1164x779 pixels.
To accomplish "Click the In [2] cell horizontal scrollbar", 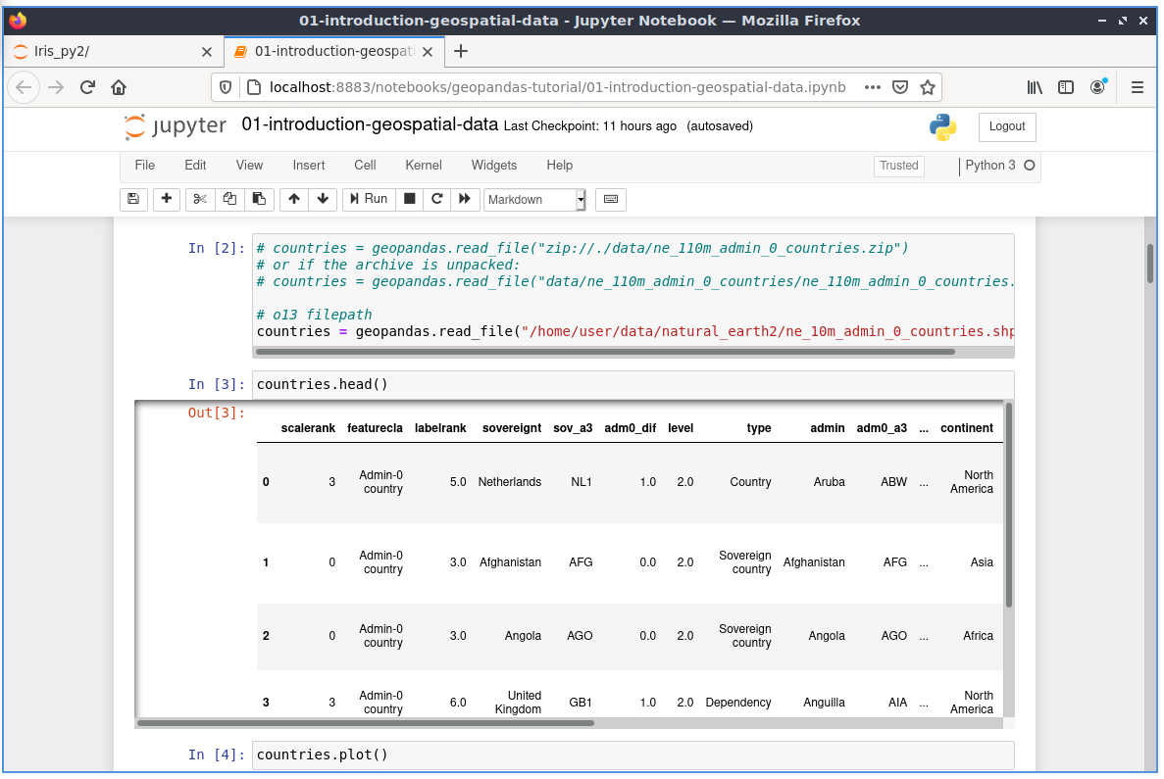I will 606,353.
